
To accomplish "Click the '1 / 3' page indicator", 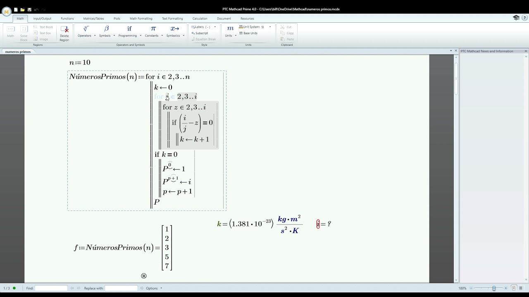I will pos(7,288).
